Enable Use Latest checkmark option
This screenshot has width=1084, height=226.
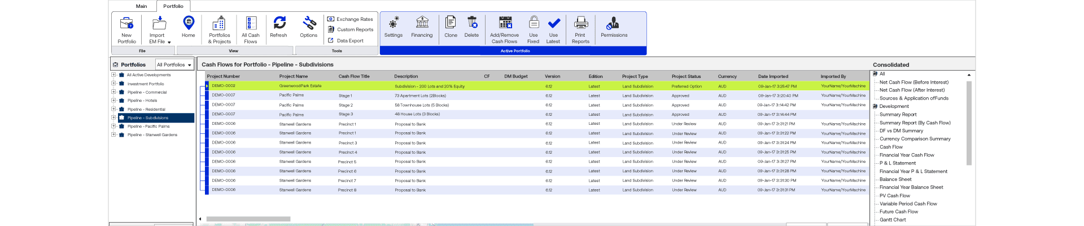pyautogui.click(x=553, y=24)
